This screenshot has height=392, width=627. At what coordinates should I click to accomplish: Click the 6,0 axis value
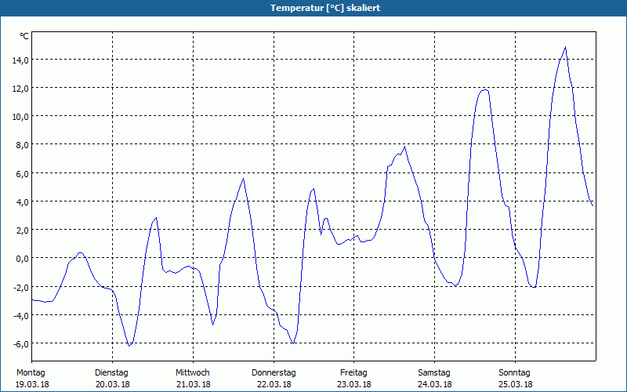[22, 173]
